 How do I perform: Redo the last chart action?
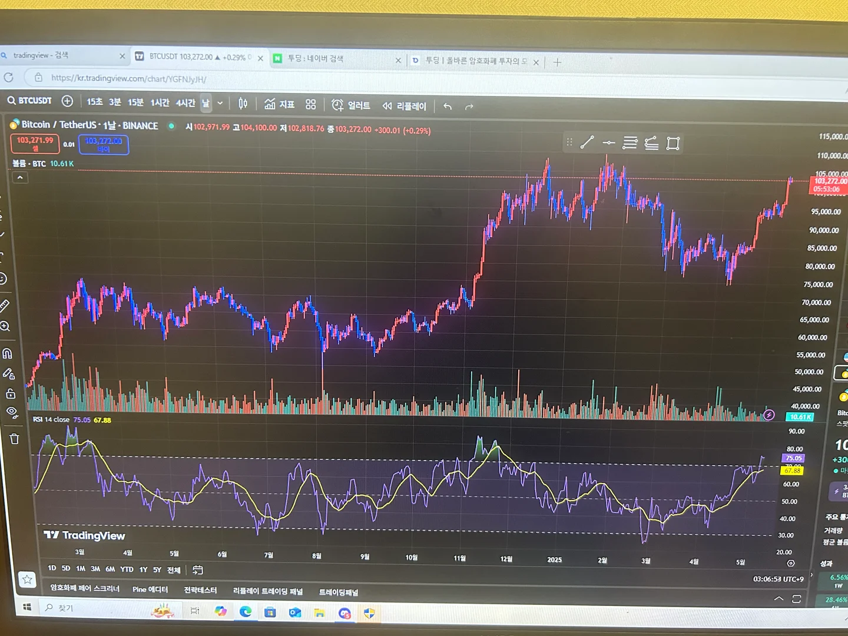(x=469, y=107)
